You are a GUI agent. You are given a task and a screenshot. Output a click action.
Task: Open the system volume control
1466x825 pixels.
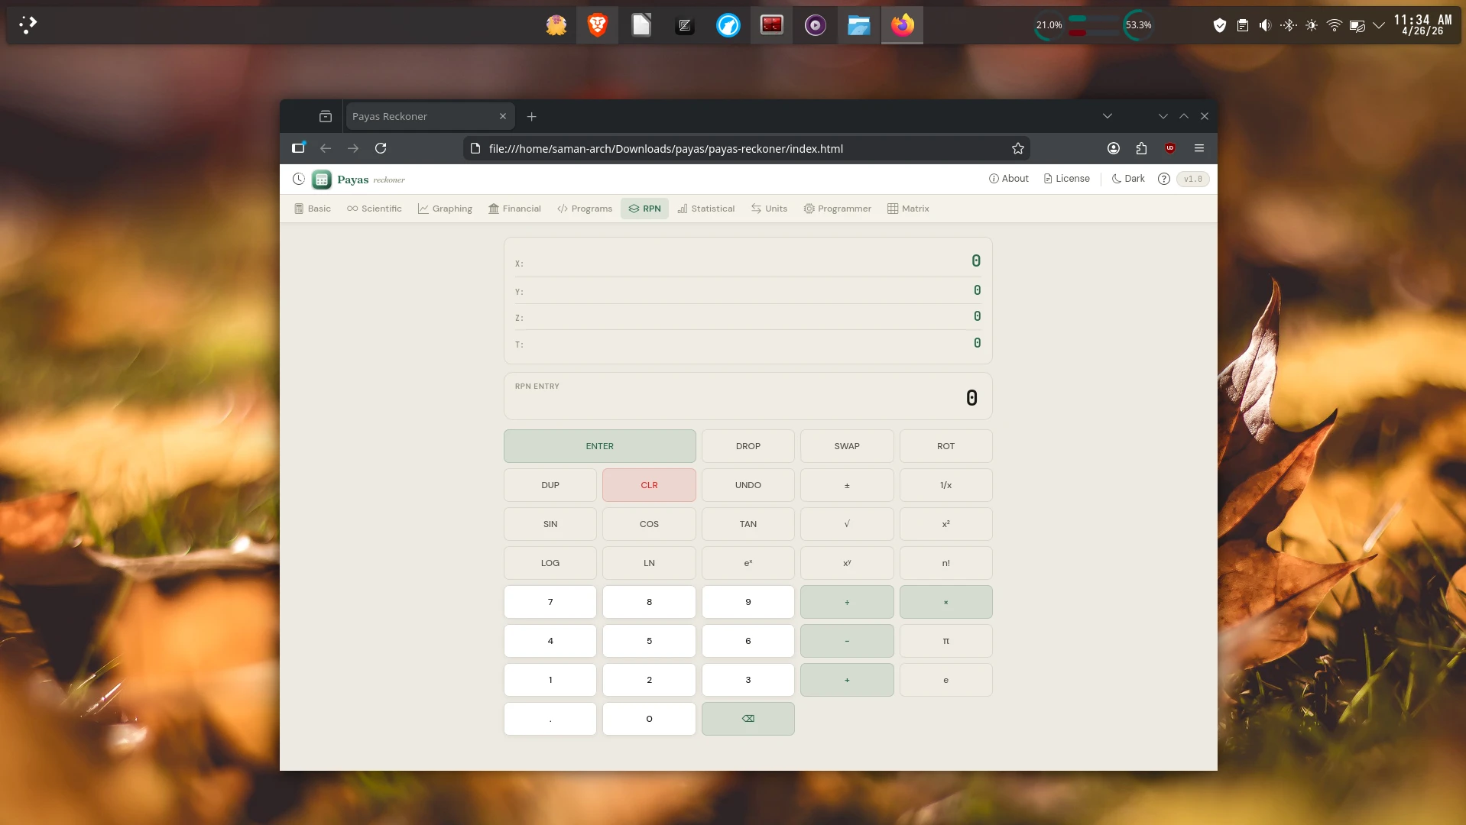(x=1265, y=25)
